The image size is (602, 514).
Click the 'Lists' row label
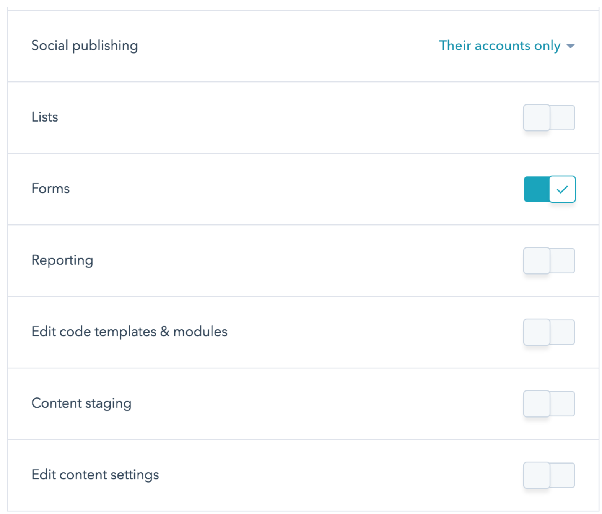tap(45, 117)
